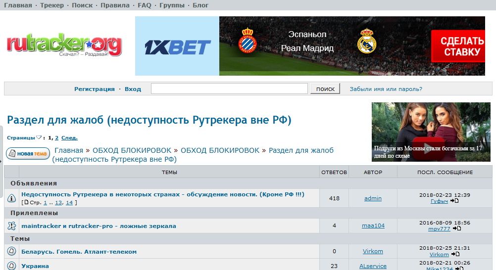Open the Трекер top menu item
The image size is (496, 270).
52,5
